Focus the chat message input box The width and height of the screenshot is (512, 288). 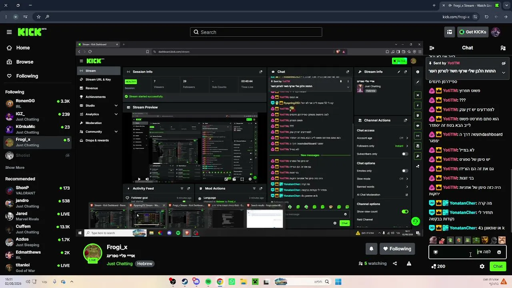[467, 252]
